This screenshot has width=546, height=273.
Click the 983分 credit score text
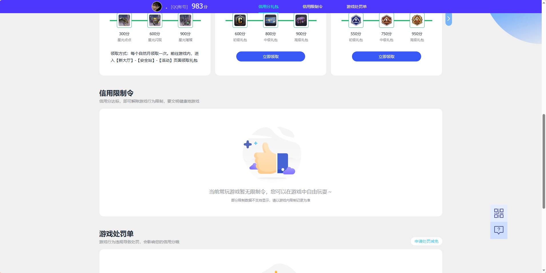pyautogui.click(x=199, y=6)
